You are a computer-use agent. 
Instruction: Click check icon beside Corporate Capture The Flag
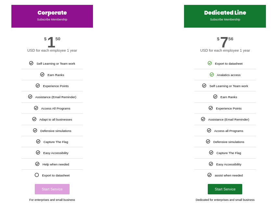point(38,141)
